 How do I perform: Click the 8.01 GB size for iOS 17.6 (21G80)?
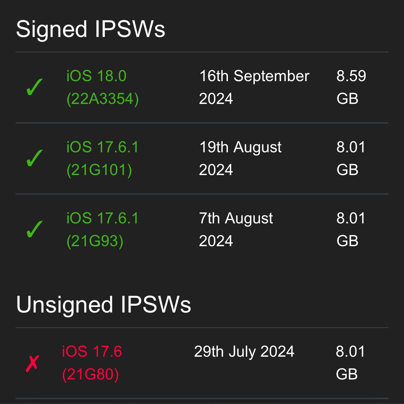pos(350,363)
